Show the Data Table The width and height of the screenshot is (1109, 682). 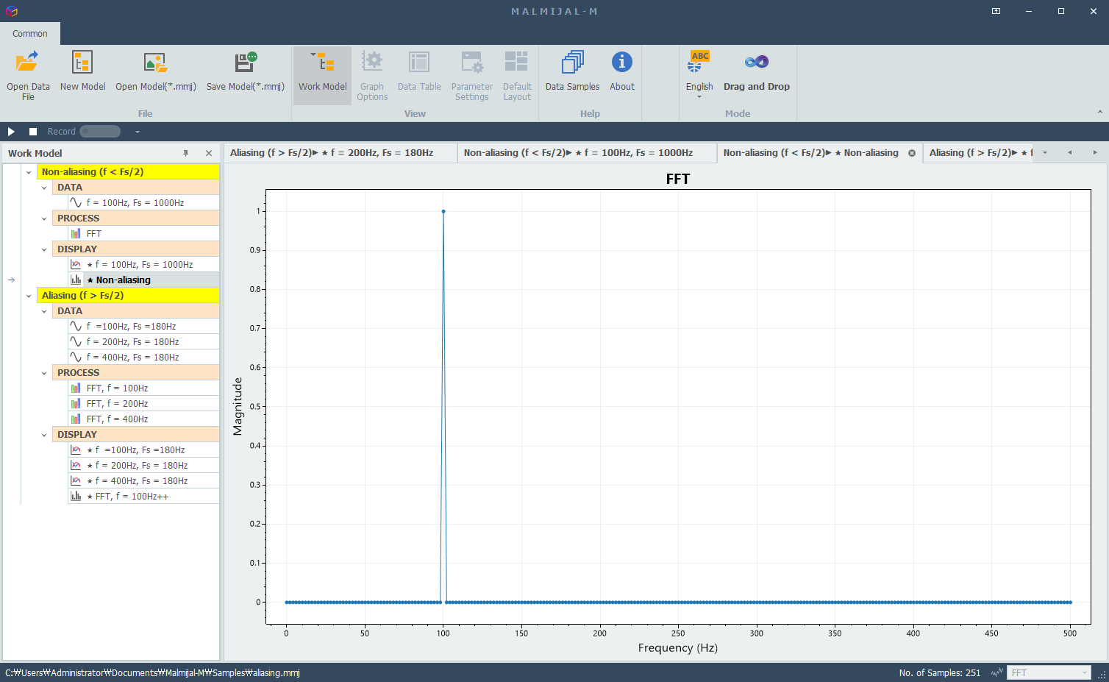click(419, 75)
